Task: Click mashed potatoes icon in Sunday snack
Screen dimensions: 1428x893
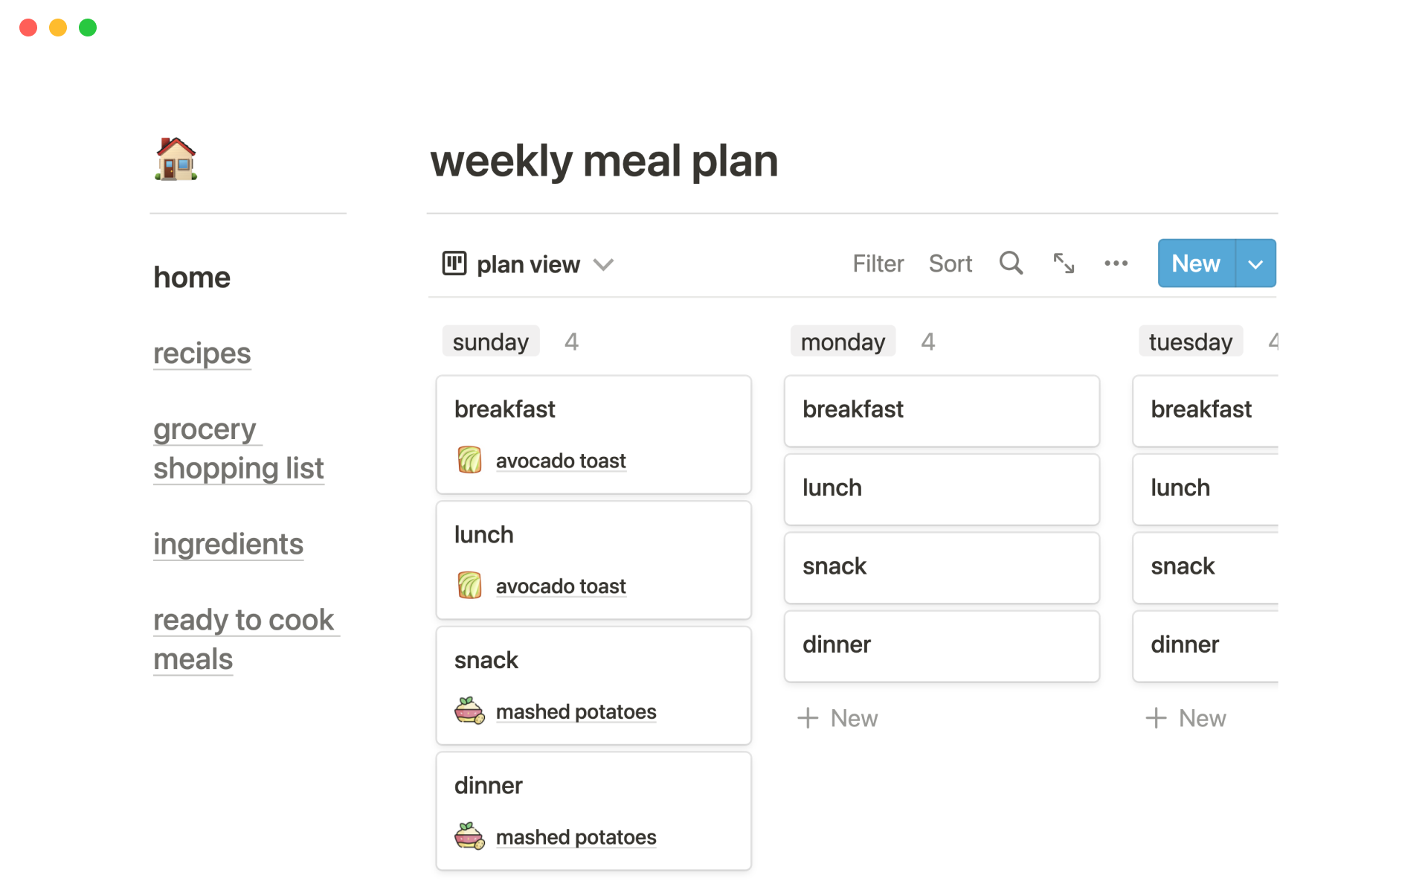Action: pos(469,711)
